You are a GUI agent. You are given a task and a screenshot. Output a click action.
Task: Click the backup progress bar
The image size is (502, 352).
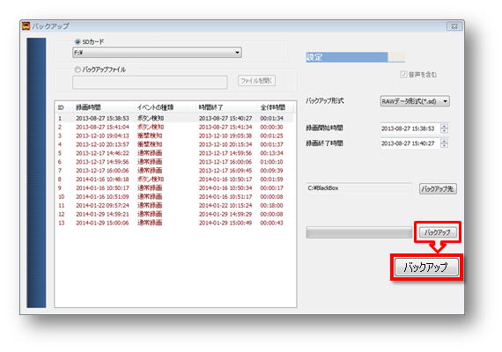click(359, 232)
